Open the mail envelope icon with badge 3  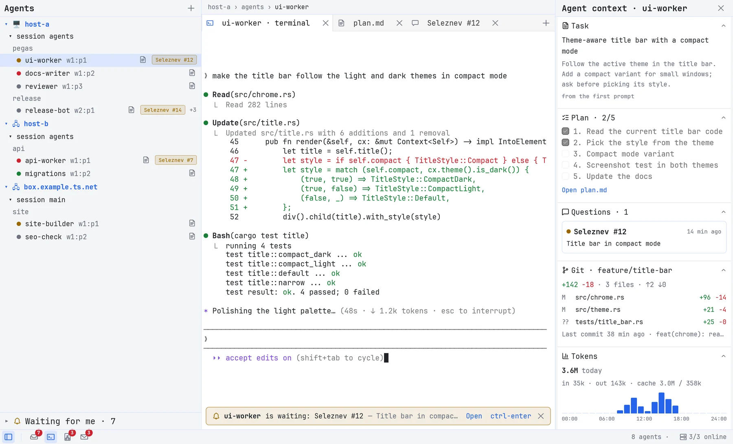pos(84,437)
